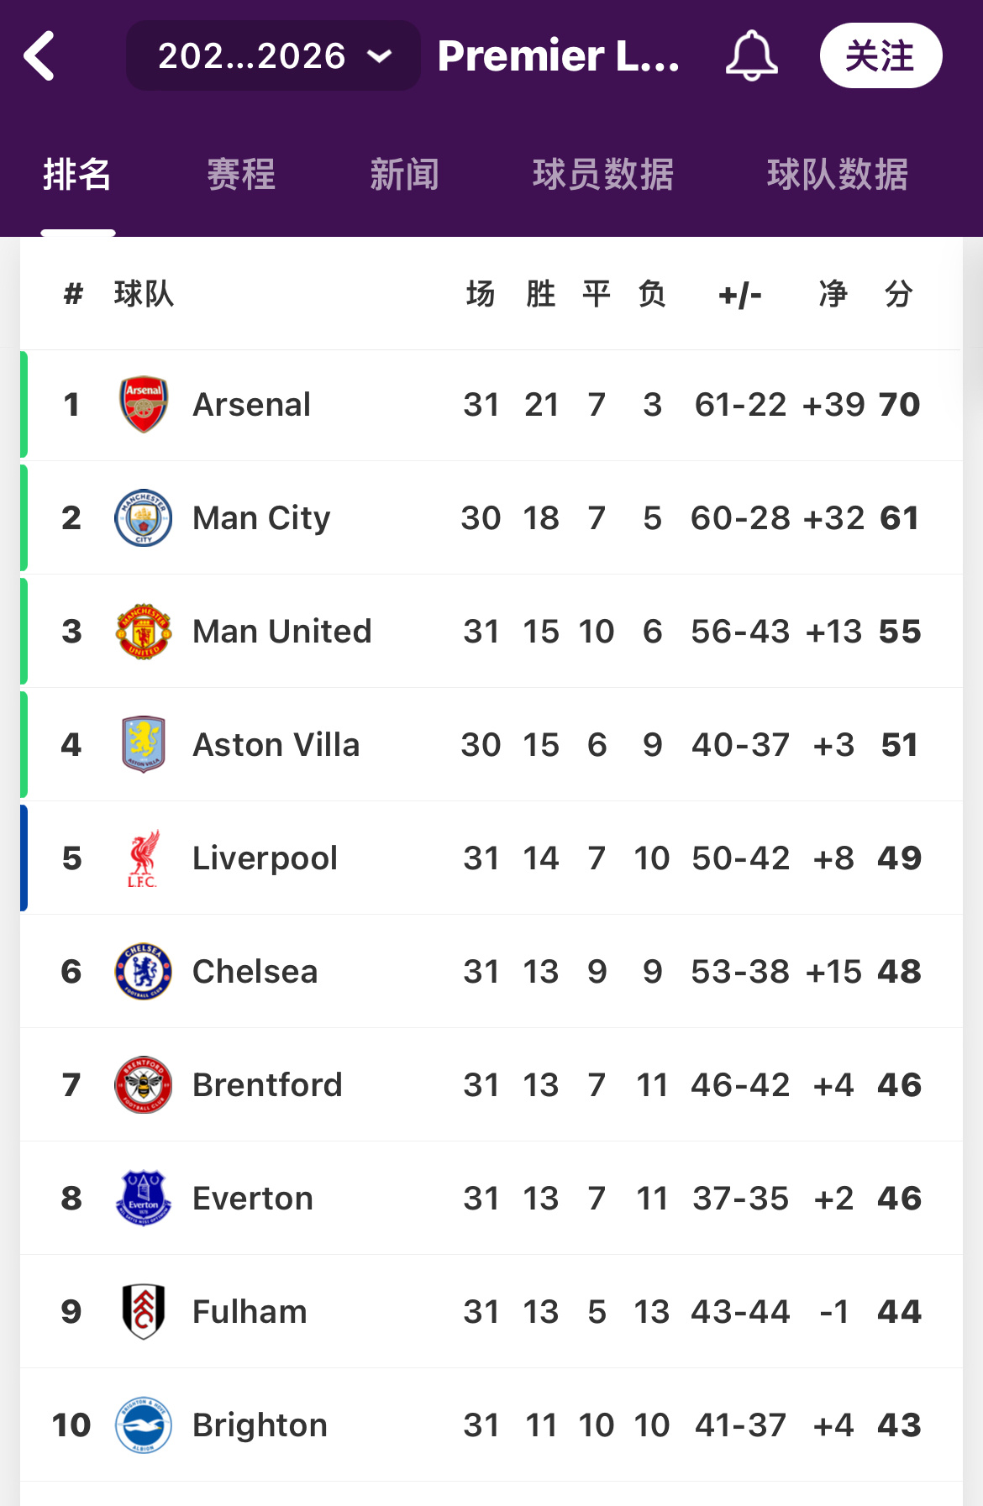Switch to the 新闻 tab
Viewport: 983px width, 1506px height.
pyautogui.click(x=404, y=175)
